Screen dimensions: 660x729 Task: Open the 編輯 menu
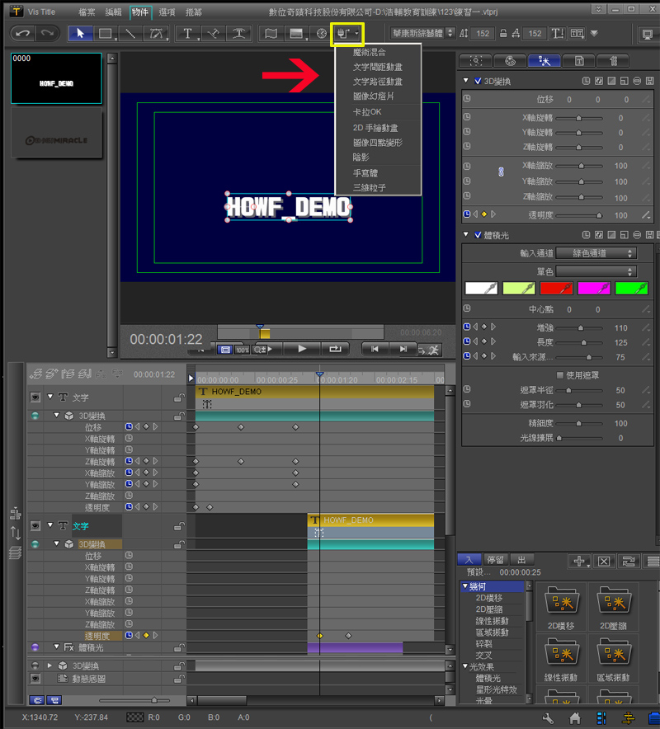pos(114,12)
